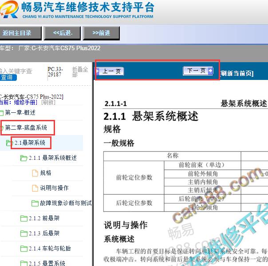Screen dimensions: 268x266
Task: Expand 2.1.2 前悬架 section
Action: tap(44, 218)
